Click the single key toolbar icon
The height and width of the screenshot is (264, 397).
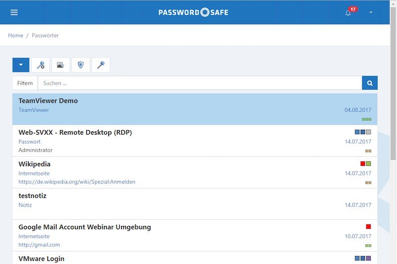(101, 65)
